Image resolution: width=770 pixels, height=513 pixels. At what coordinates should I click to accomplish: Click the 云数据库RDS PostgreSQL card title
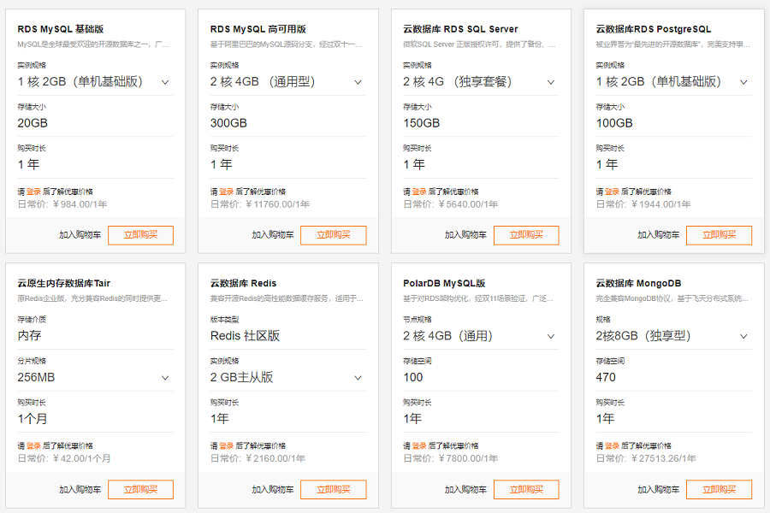pyautogui.click(x=653, y=29)
